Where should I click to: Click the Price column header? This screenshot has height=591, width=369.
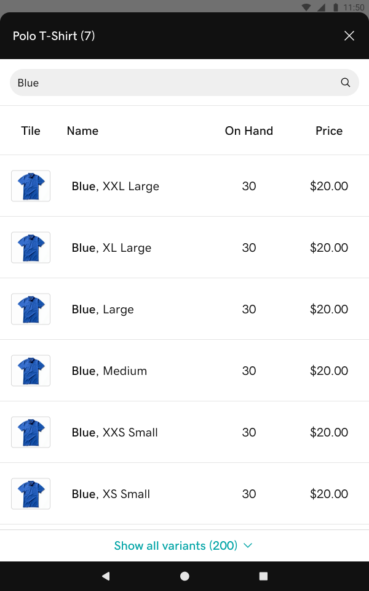[x=329, y=131]
